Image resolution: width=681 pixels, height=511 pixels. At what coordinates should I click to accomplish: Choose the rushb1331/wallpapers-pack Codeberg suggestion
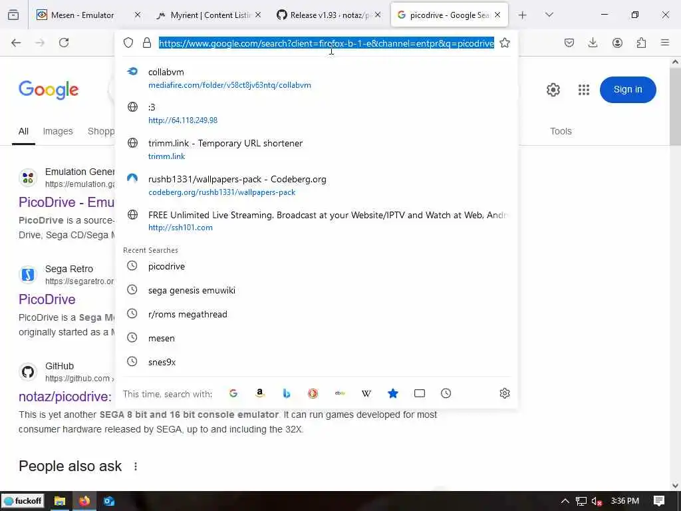pos(316,186)
